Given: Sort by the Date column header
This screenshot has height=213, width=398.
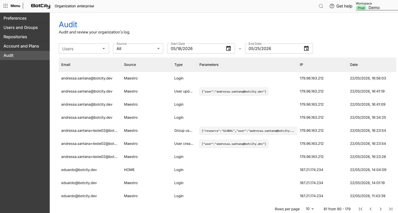Looking at the screenshot, I should (x=354, y=65).
